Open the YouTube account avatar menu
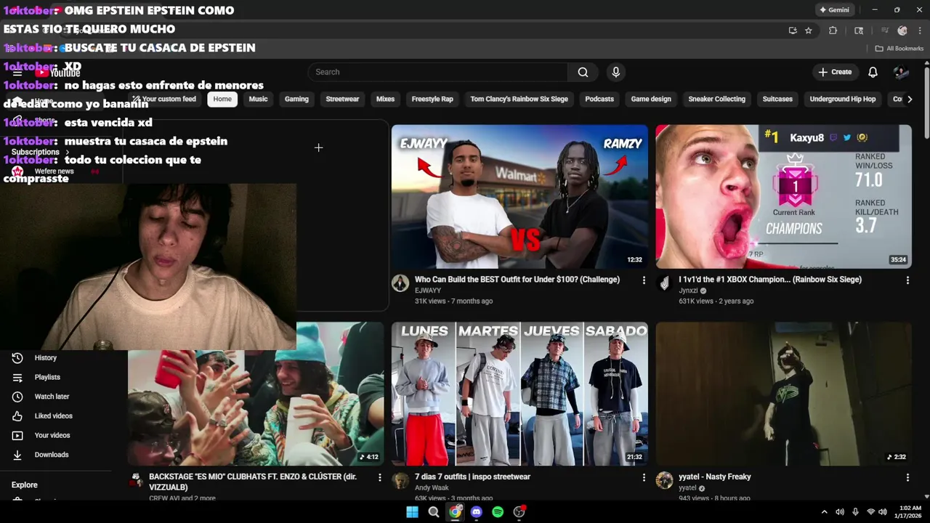Viewport: 930px width, 523px height. [x=901, y=72]
